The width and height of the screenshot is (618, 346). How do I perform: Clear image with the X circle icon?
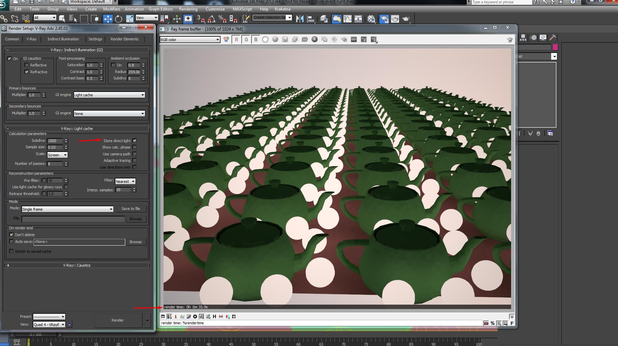315,40
